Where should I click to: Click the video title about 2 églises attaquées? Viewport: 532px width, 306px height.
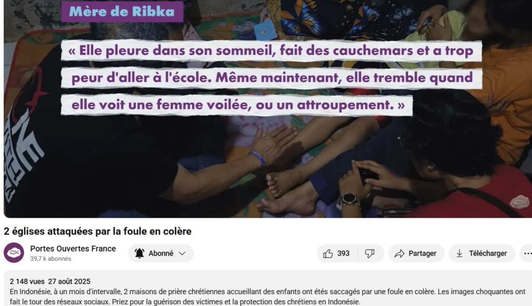[x=97, y=231]
